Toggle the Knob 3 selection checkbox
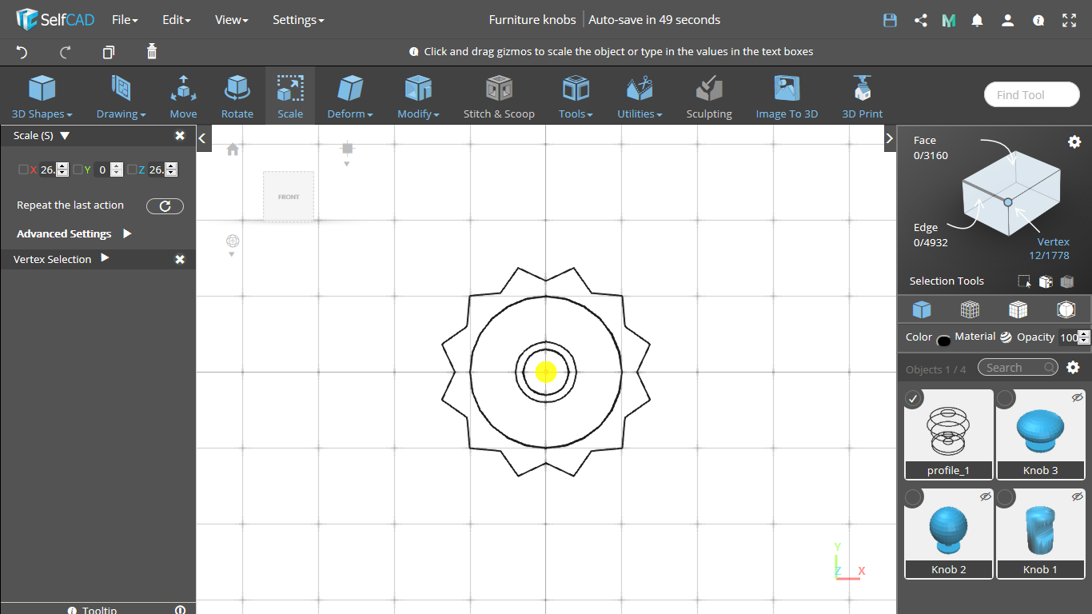 coord(1006,398)
